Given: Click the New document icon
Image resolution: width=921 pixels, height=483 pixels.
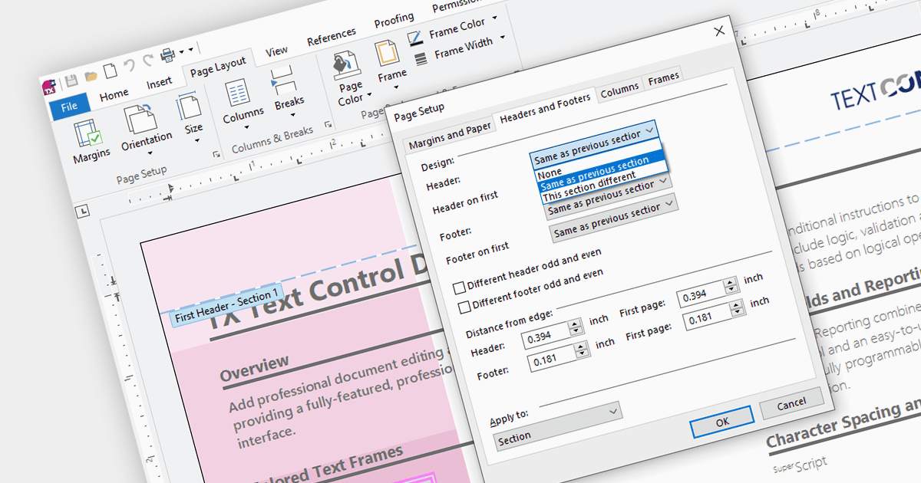Looking at the screenshot, I should [111, 71].
